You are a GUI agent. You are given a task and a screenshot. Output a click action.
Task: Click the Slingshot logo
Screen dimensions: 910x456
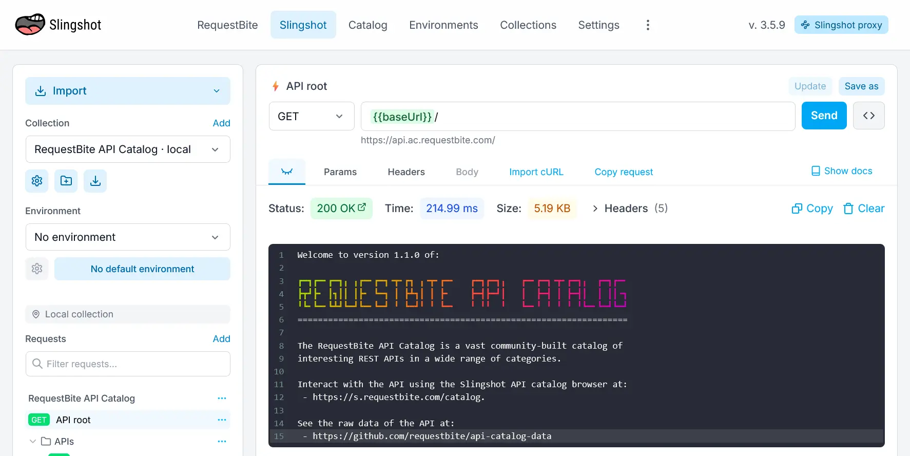59,25
